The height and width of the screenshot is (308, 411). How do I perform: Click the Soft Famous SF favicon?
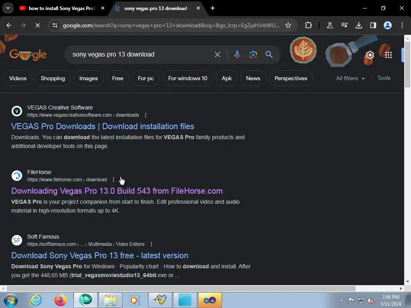(17, 240)
